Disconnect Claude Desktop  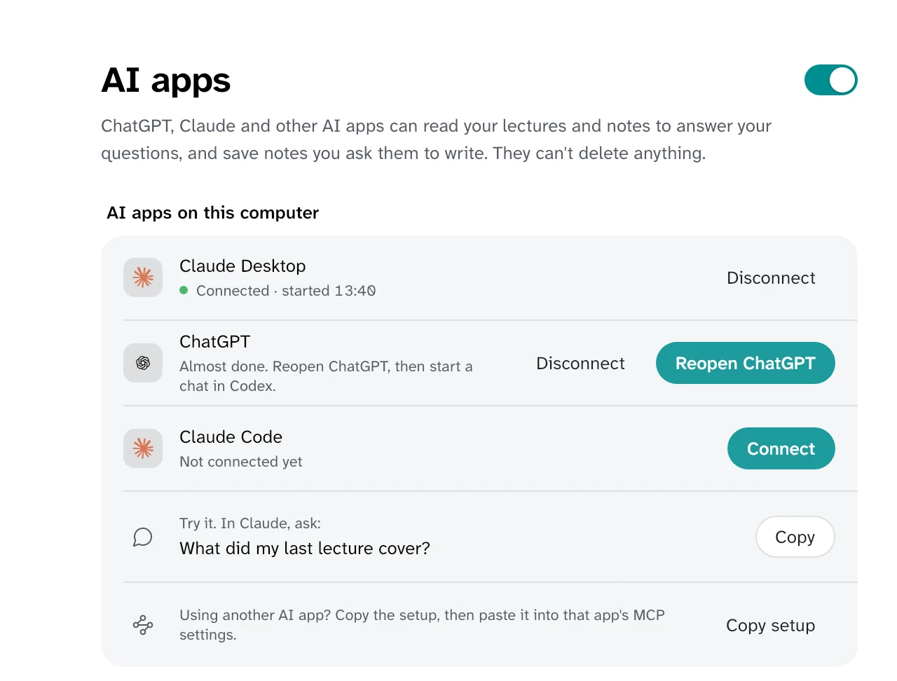[771, 278]
